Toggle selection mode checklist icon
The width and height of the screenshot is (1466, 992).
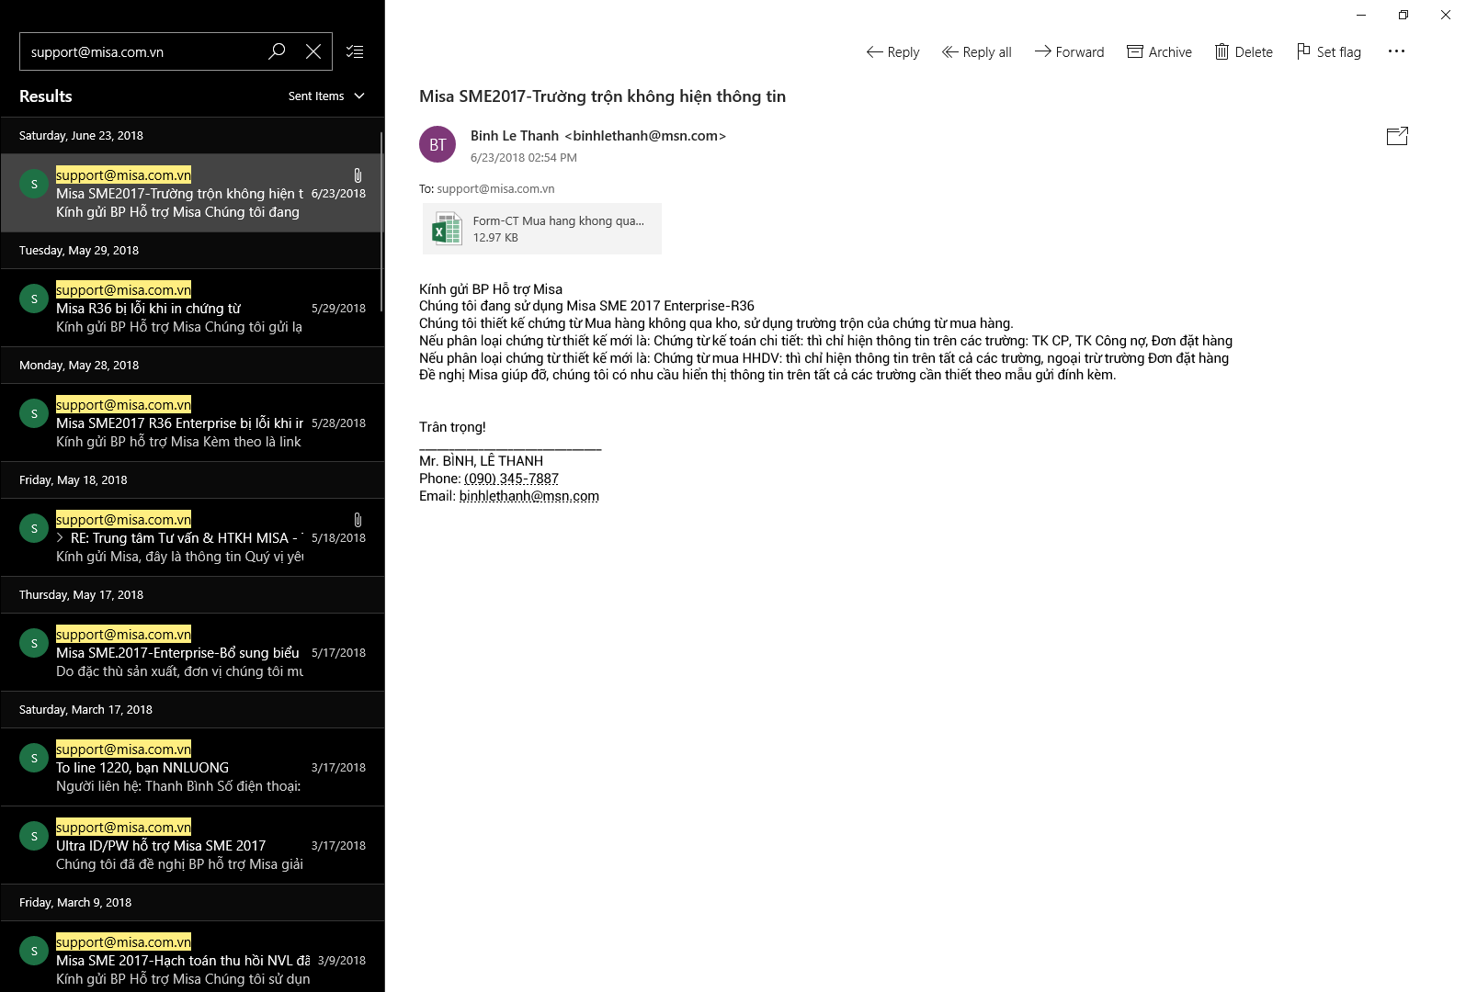355,51
